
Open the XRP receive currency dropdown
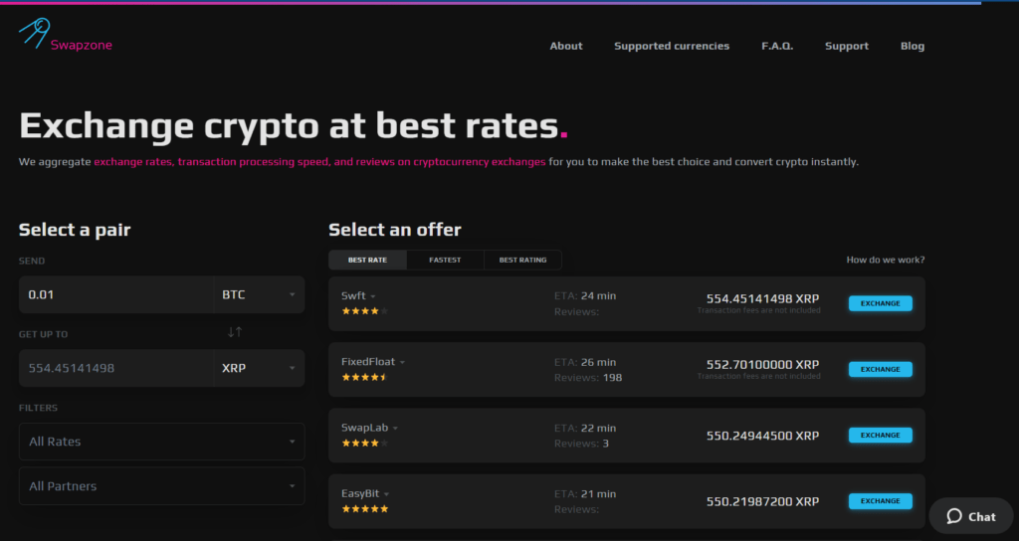pos(259,368)
